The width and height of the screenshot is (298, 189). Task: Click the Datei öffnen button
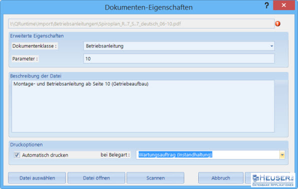(96, 178)
